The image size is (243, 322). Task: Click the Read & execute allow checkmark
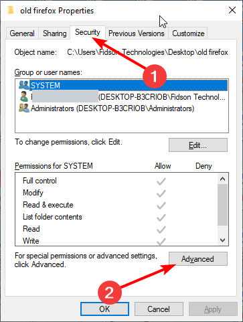click(161, 206)
